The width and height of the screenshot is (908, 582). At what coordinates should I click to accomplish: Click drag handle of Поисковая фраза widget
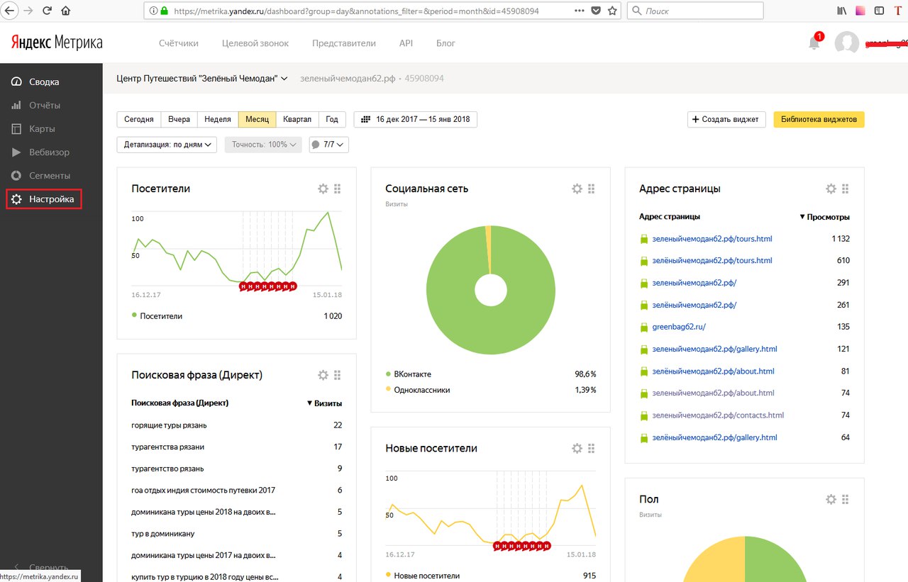338,375
